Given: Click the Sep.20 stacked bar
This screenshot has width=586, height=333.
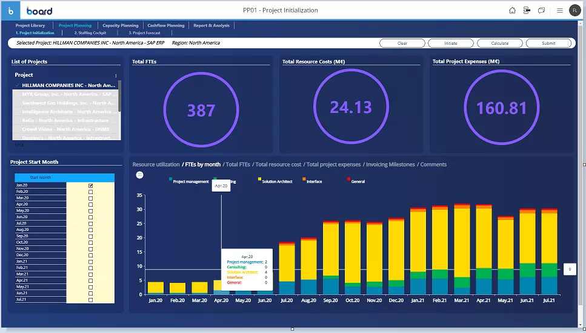Looking at the screenshot, I should coord(331,257).
